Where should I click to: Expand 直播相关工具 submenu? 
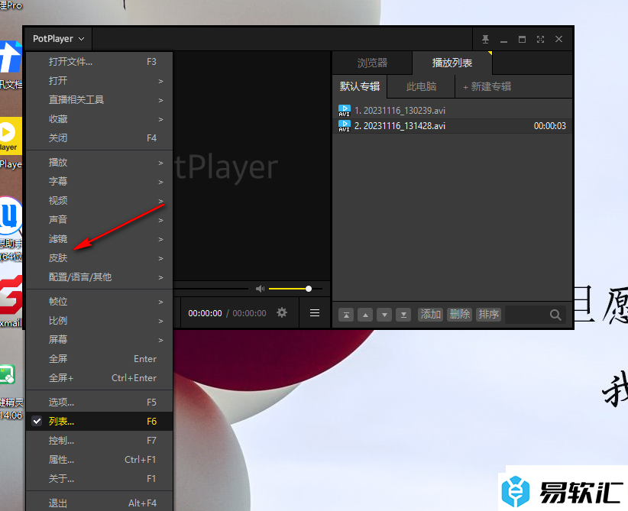click(x=99, y=100)
